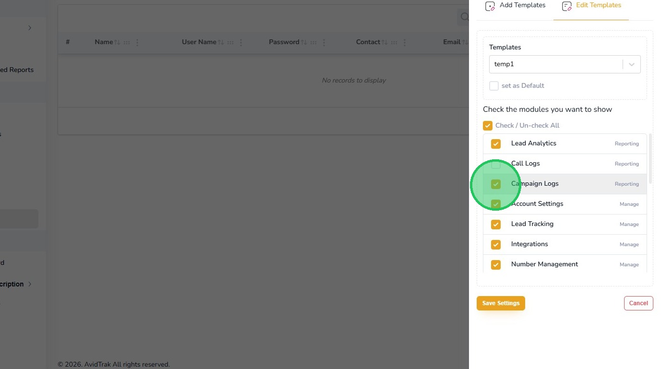
Task: Select the Edit Templates tab
Action: 591,6
